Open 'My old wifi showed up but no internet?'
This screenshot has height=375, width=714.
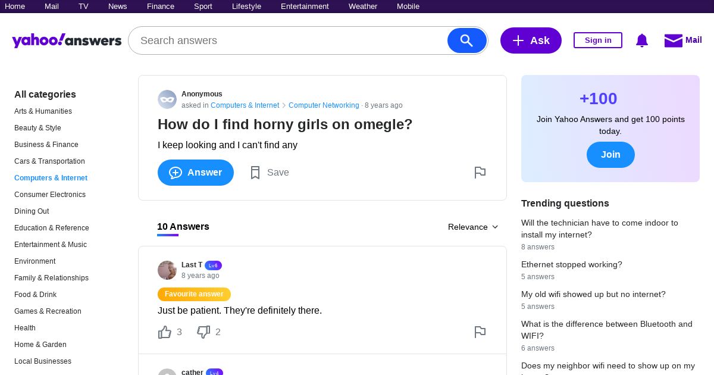[x=593, y=294]
